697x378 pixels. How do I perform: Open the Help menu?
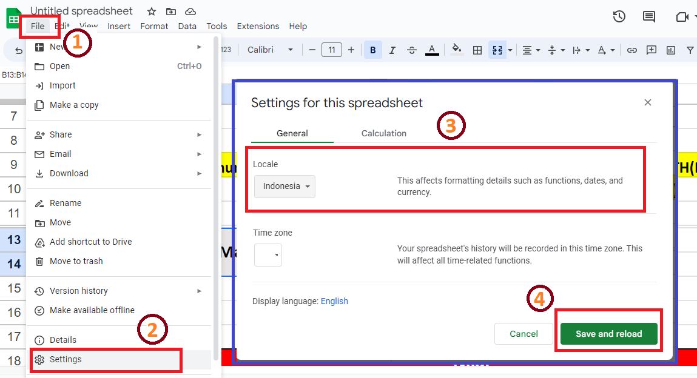click(298, 26)
